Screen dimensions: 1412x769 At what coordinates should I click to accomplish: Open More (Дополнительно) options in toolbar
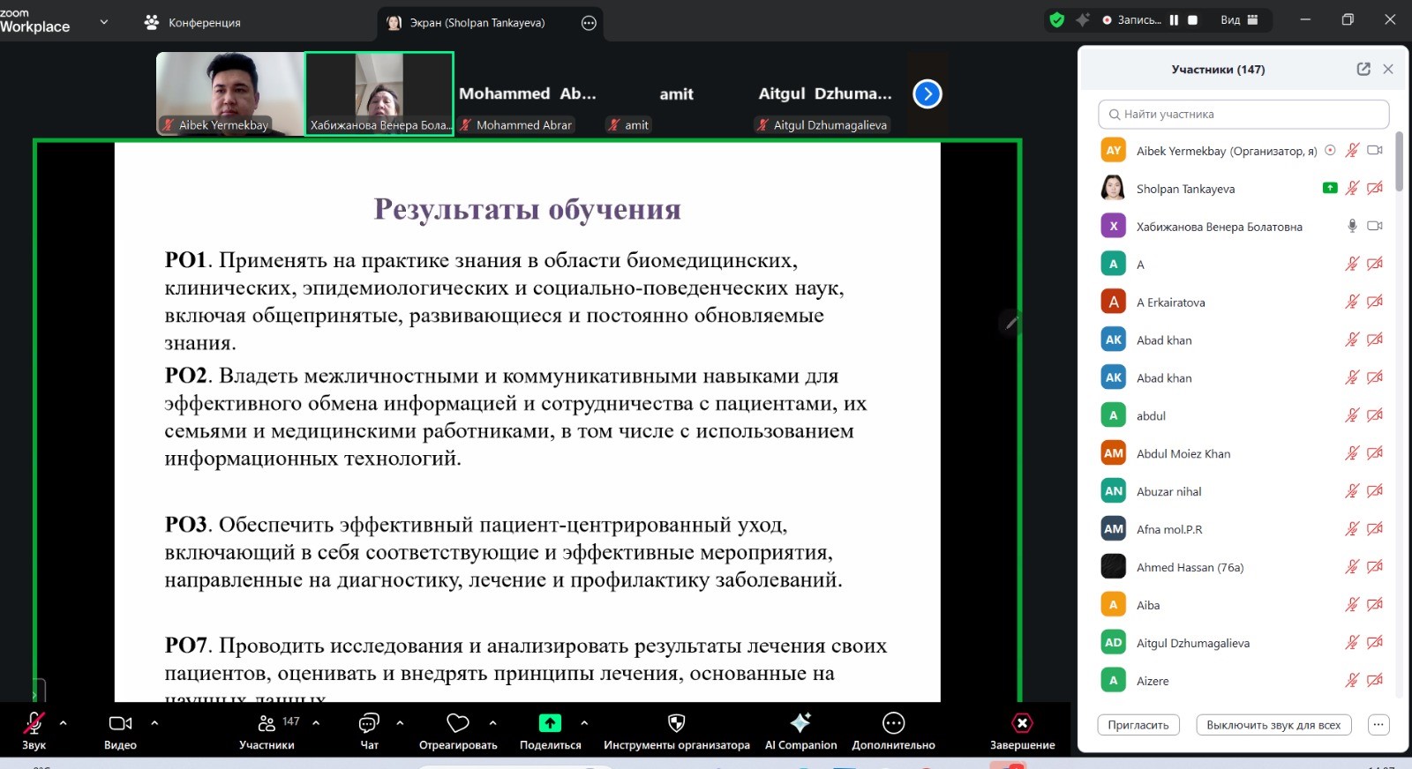pyautogui.click(x=893, y=723)
